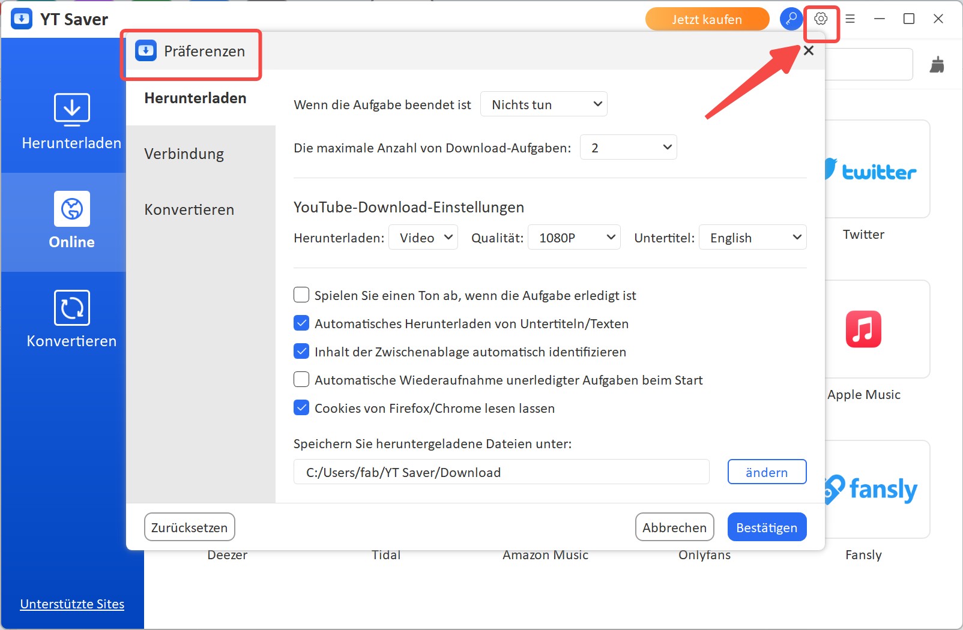Open settings via the gear icon
Image resolution: width=963 pixels, height=630 pixels.
coord(821,19)
